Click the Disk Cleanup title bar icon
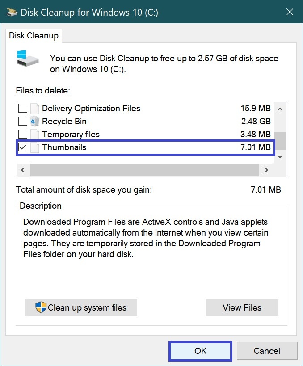The height and width of the screenshot is (366, 303). [x=12, y=12]
